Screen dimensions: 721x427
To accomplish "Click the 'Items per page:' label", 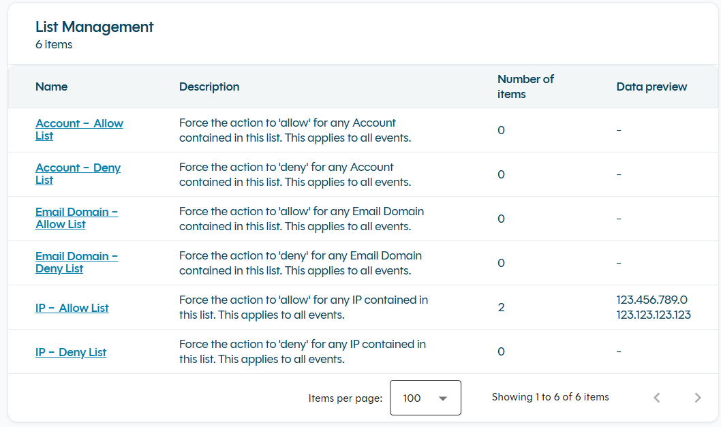I will pos(346,398).
